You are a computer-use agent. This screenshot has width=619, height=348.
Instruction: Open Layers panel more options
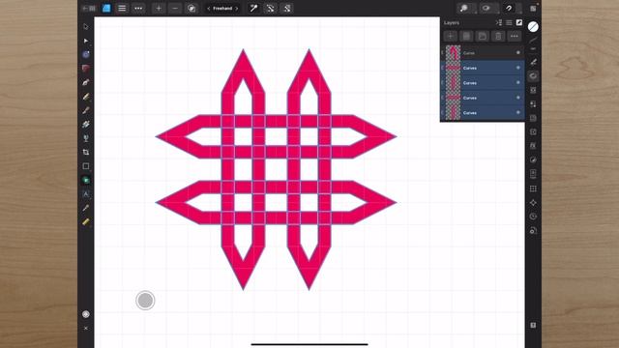pyautogui.click(x=514, y=37)
